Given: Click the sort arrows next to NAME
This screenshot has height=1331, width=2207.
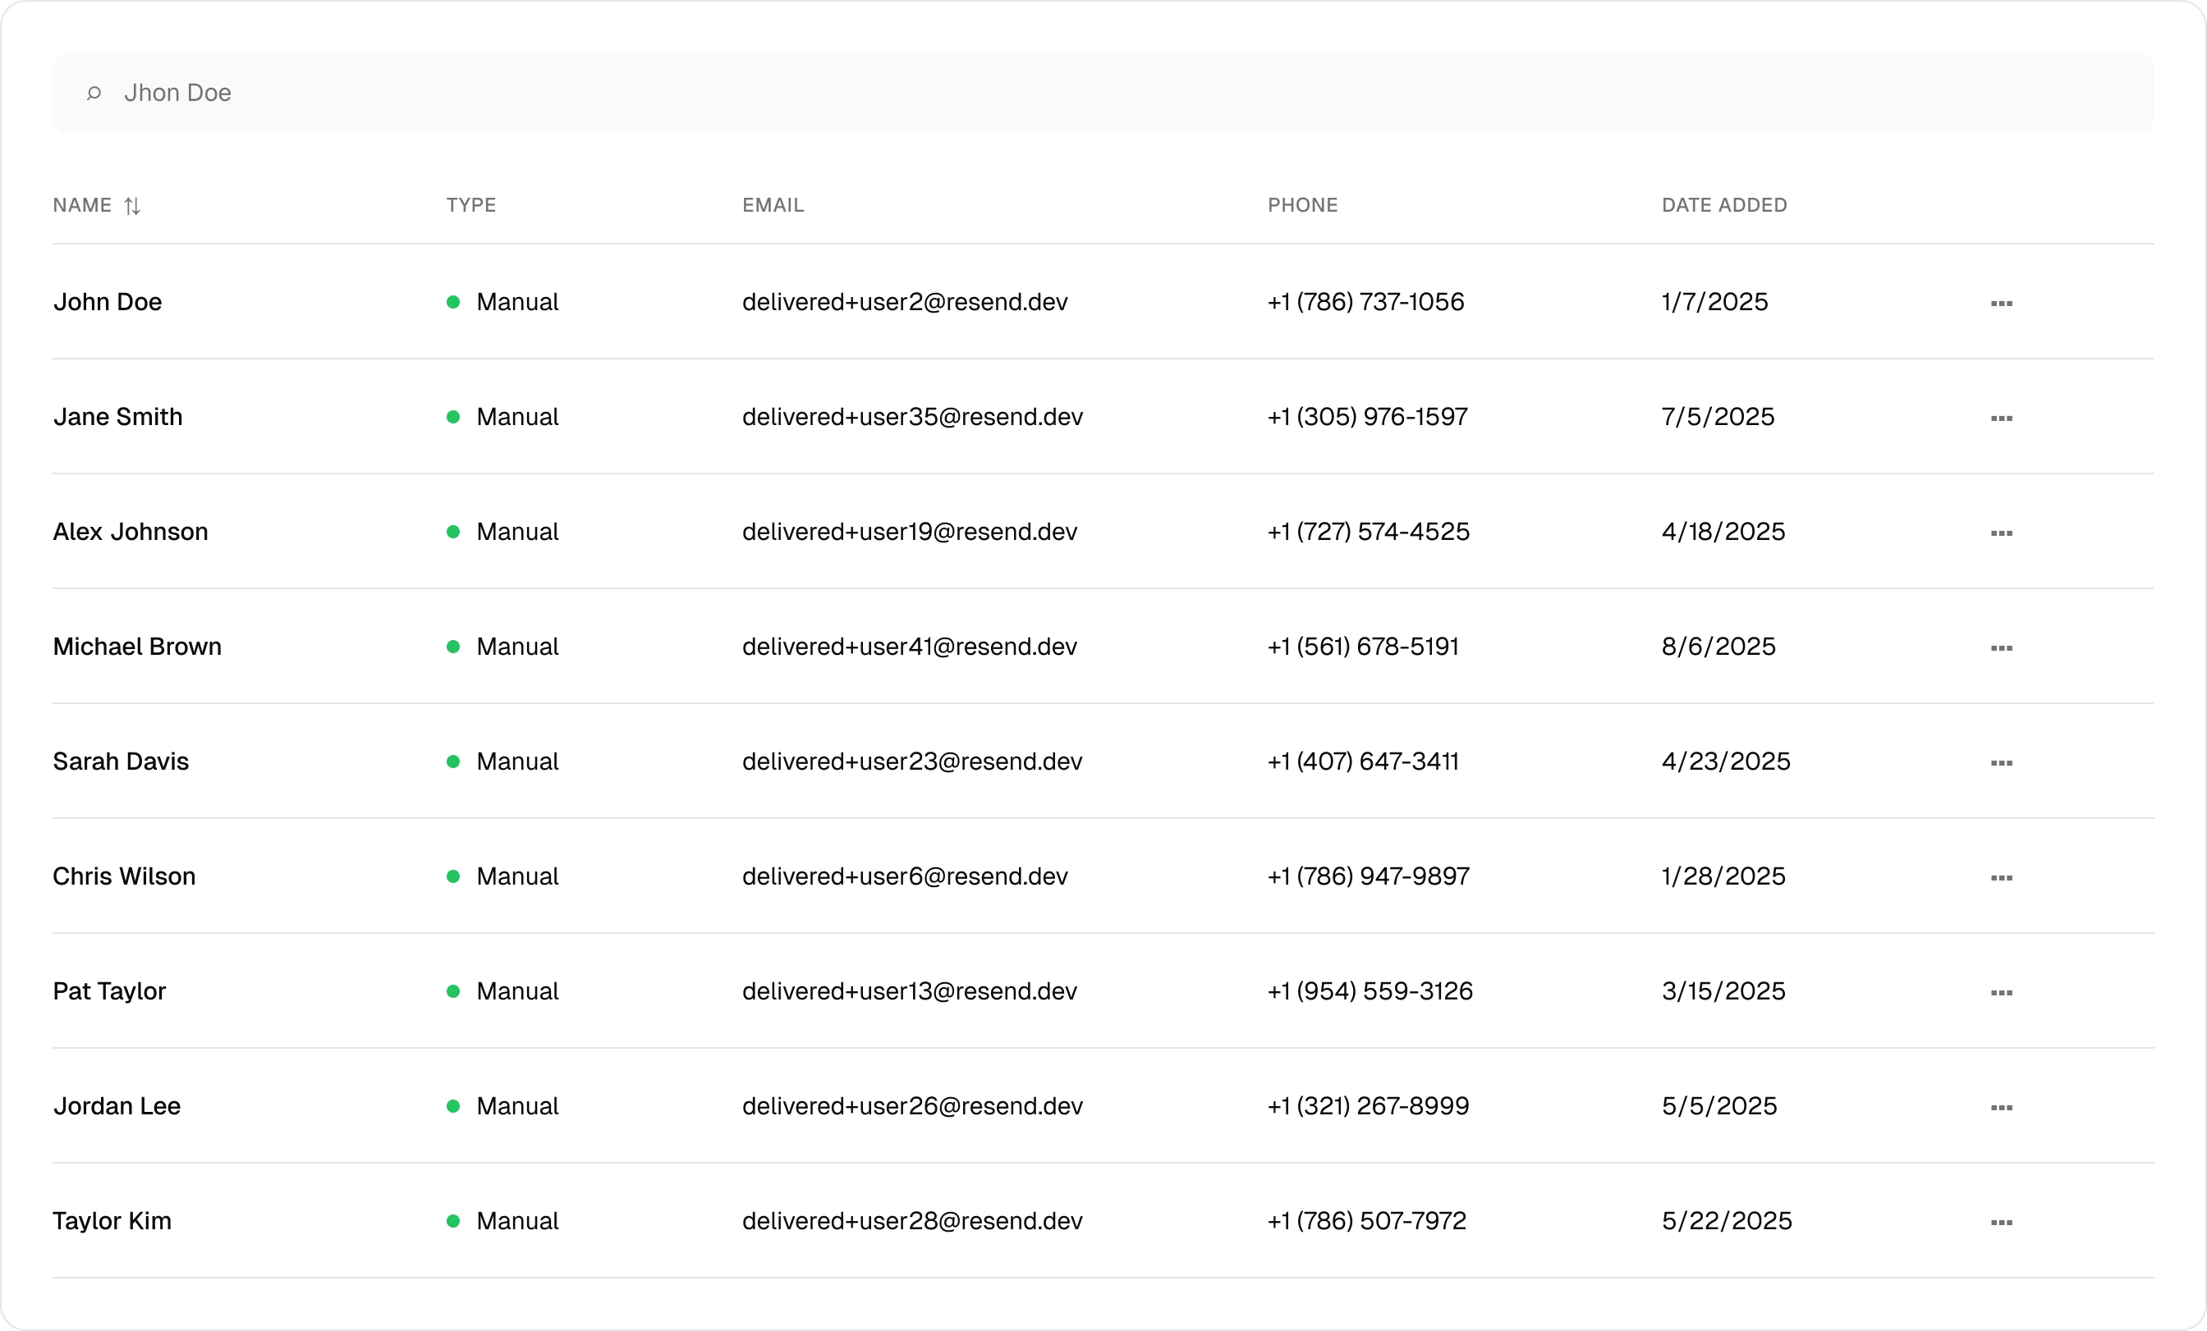Looking at the screenshot, I should (131, 206).
